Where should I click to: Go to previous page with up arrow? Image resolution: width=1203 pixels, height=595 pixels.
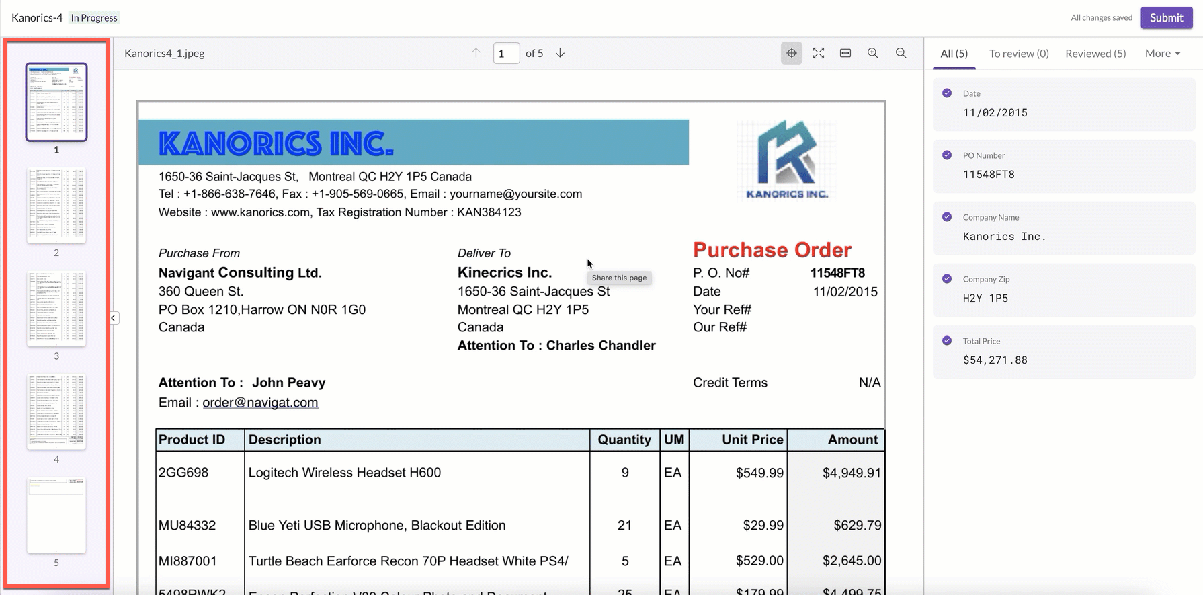[x=476, y=53]
